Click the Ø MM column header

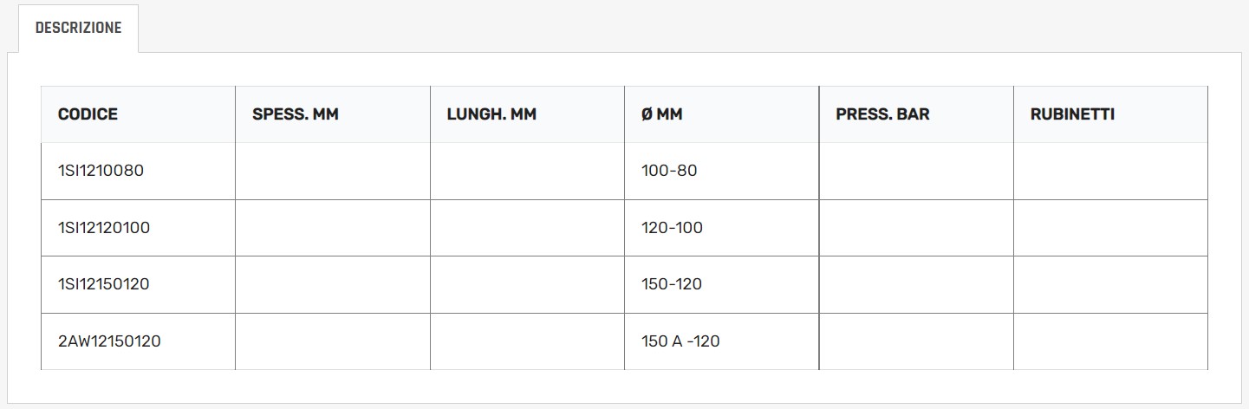tap(661, 114)
